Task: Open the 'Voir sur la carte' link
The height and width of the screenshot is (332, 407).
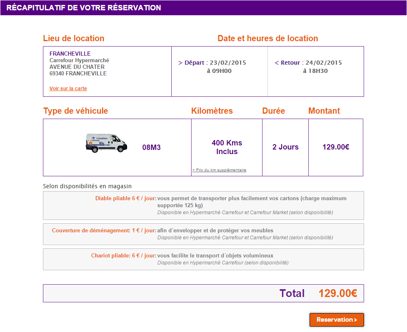Action: (x=68, y=89)
